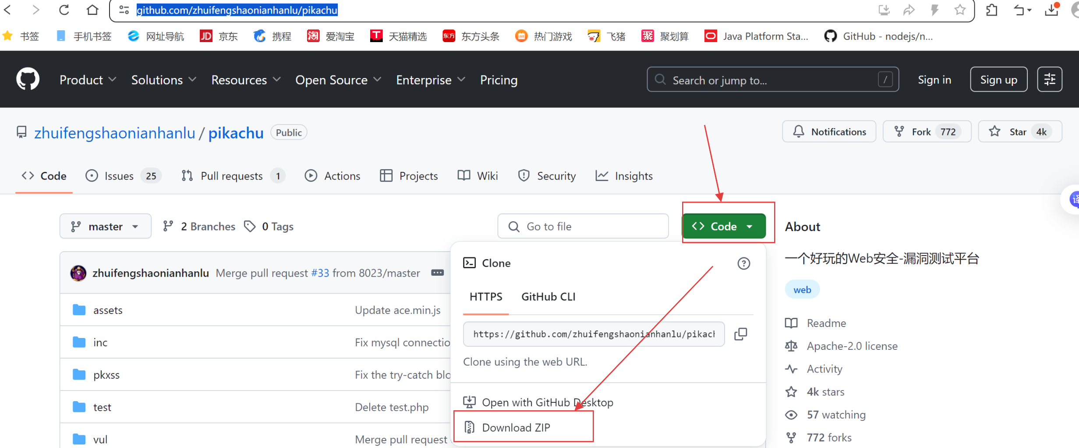Open the browser downloads icon

[1051, 10]
